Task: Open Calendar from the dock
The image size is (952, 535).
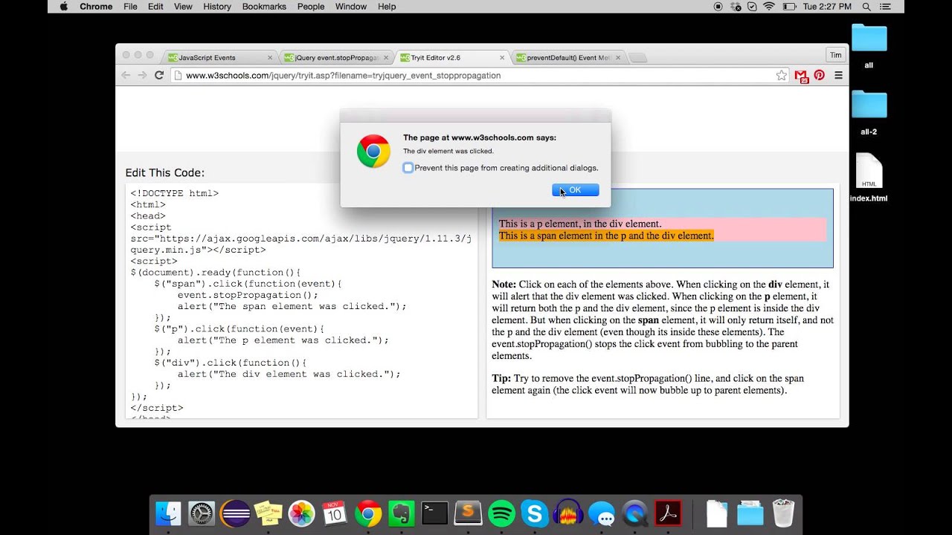Action: pos(335,513)
